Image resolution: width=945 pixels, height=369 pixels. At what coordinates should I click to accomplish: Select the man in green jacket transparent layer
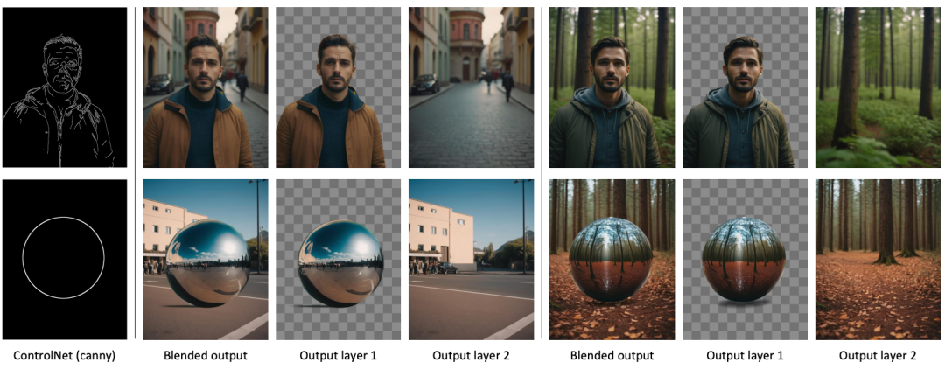(745, 87)
